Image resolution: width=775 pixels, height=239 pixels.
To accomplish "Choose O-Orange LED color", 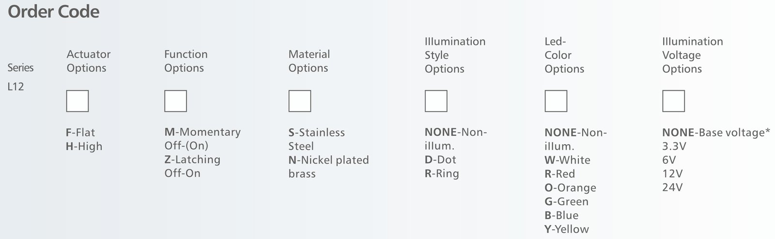I will click(x=570, y=188).
